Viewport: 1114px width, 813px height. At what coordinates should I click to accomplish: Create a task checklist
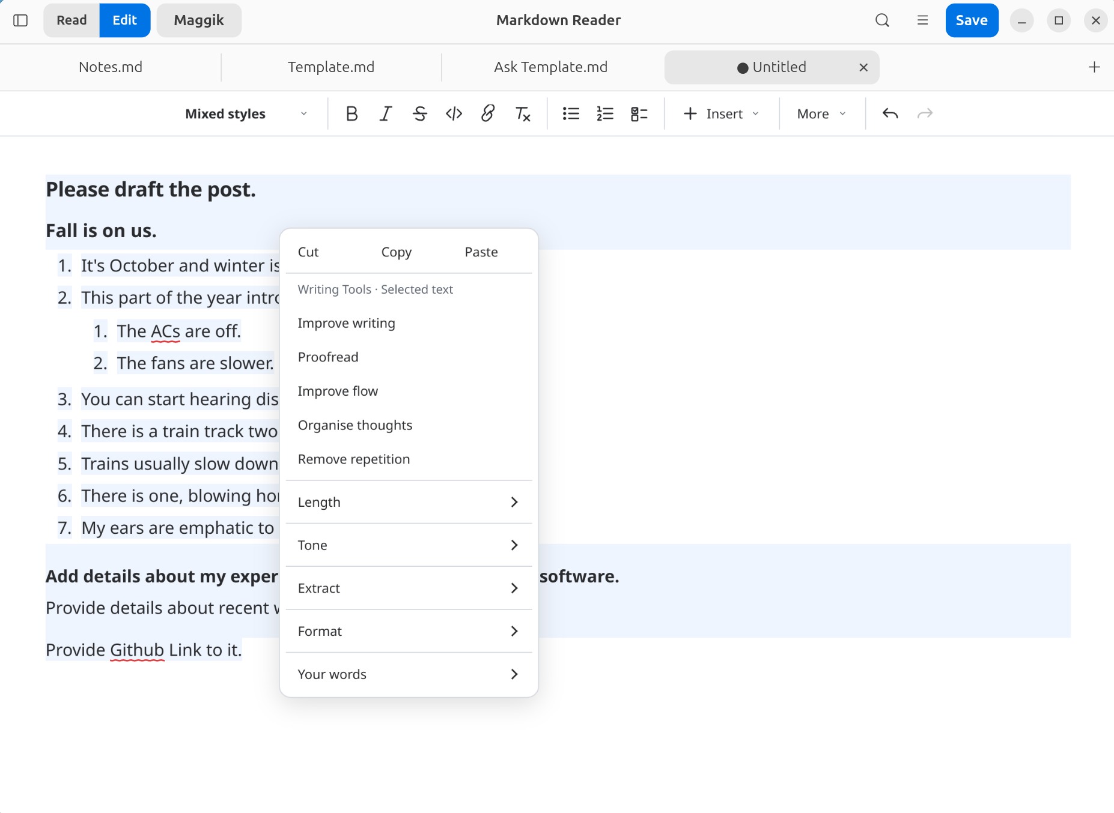click(x=639, y=113)
